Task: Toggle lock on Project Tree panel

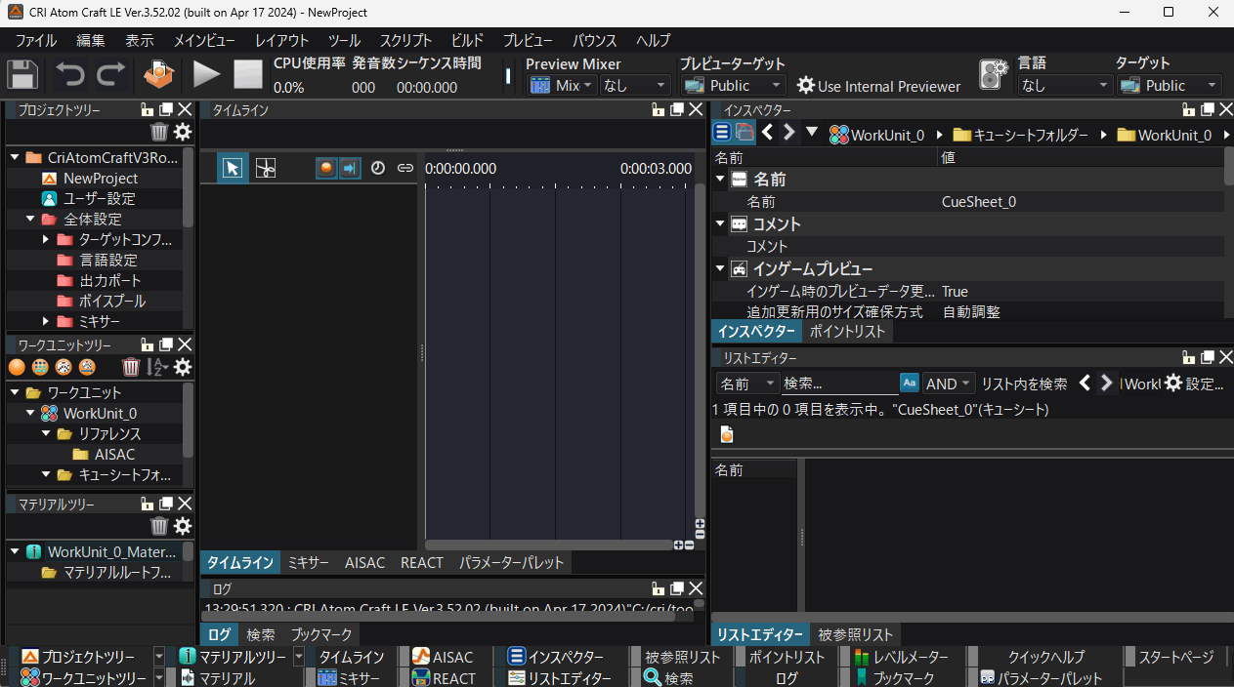Action: (x=148, y=110)
